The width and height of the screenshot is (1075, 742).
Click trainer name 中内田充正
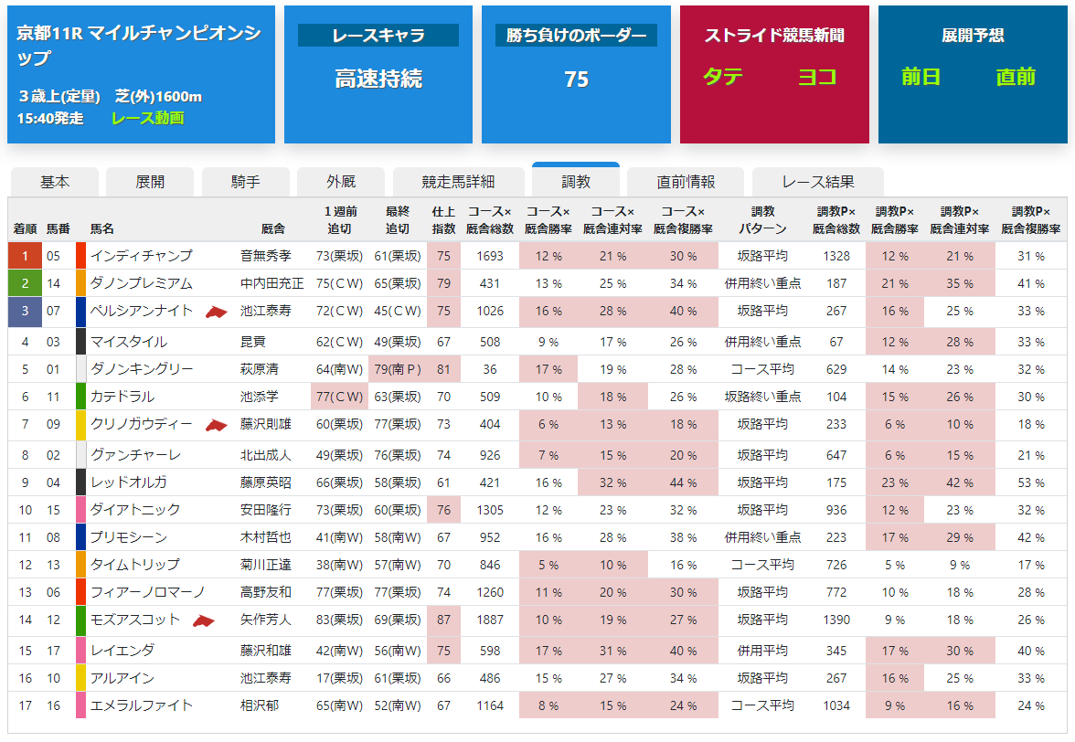pyautogui.click(x=272, y=283)
